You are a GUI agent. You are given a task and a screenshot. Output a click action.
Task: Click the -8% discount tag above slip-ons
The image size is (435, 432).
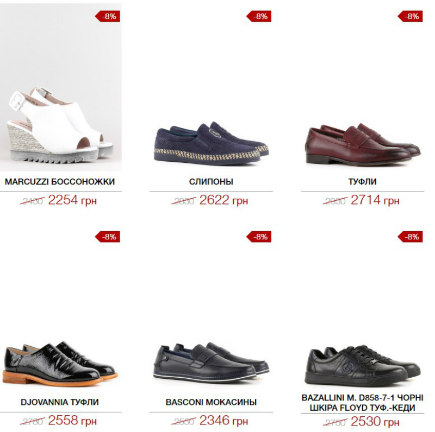259,16
